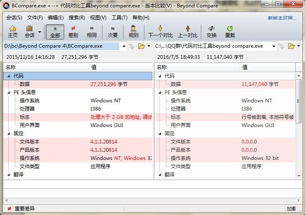Select right value 11,147,040 字节 in 数据 row

260,84
